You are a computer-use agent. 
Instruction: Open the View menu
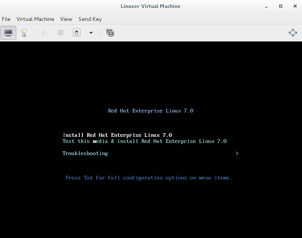click(x=66, y=19)
